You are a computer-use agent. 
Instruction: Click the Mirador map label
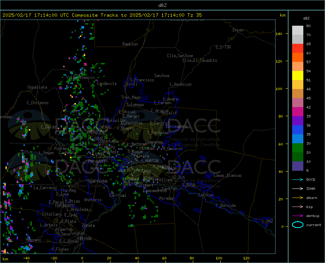point(167,198)
